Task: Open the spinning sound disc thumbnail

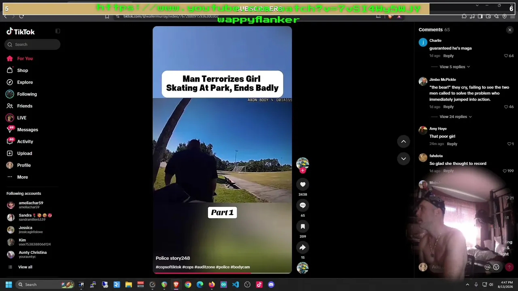Action: point(302,268)
